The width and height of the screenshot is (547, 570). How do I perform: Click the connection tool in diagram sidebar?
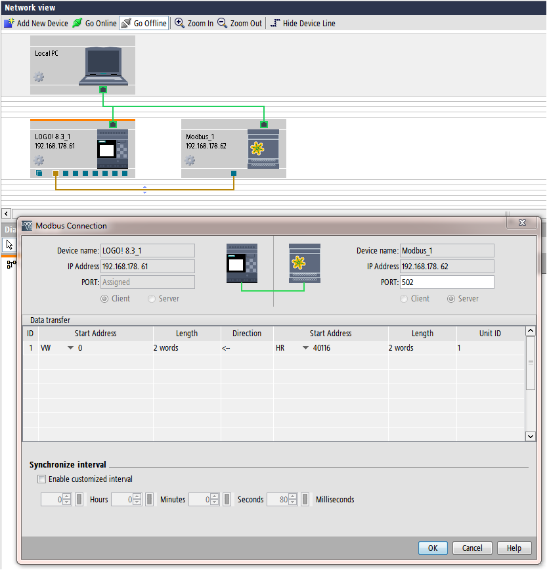click(x=11, y=264)
